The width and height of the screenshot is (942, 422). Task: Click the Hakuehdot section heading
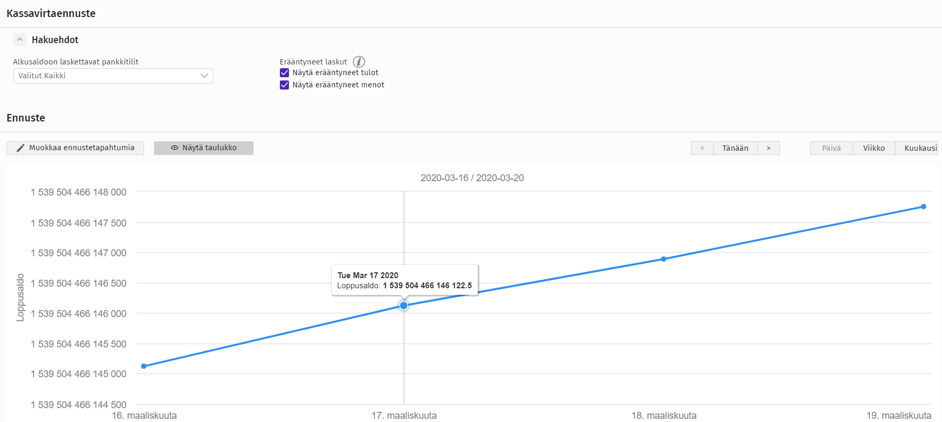point(55,40)
